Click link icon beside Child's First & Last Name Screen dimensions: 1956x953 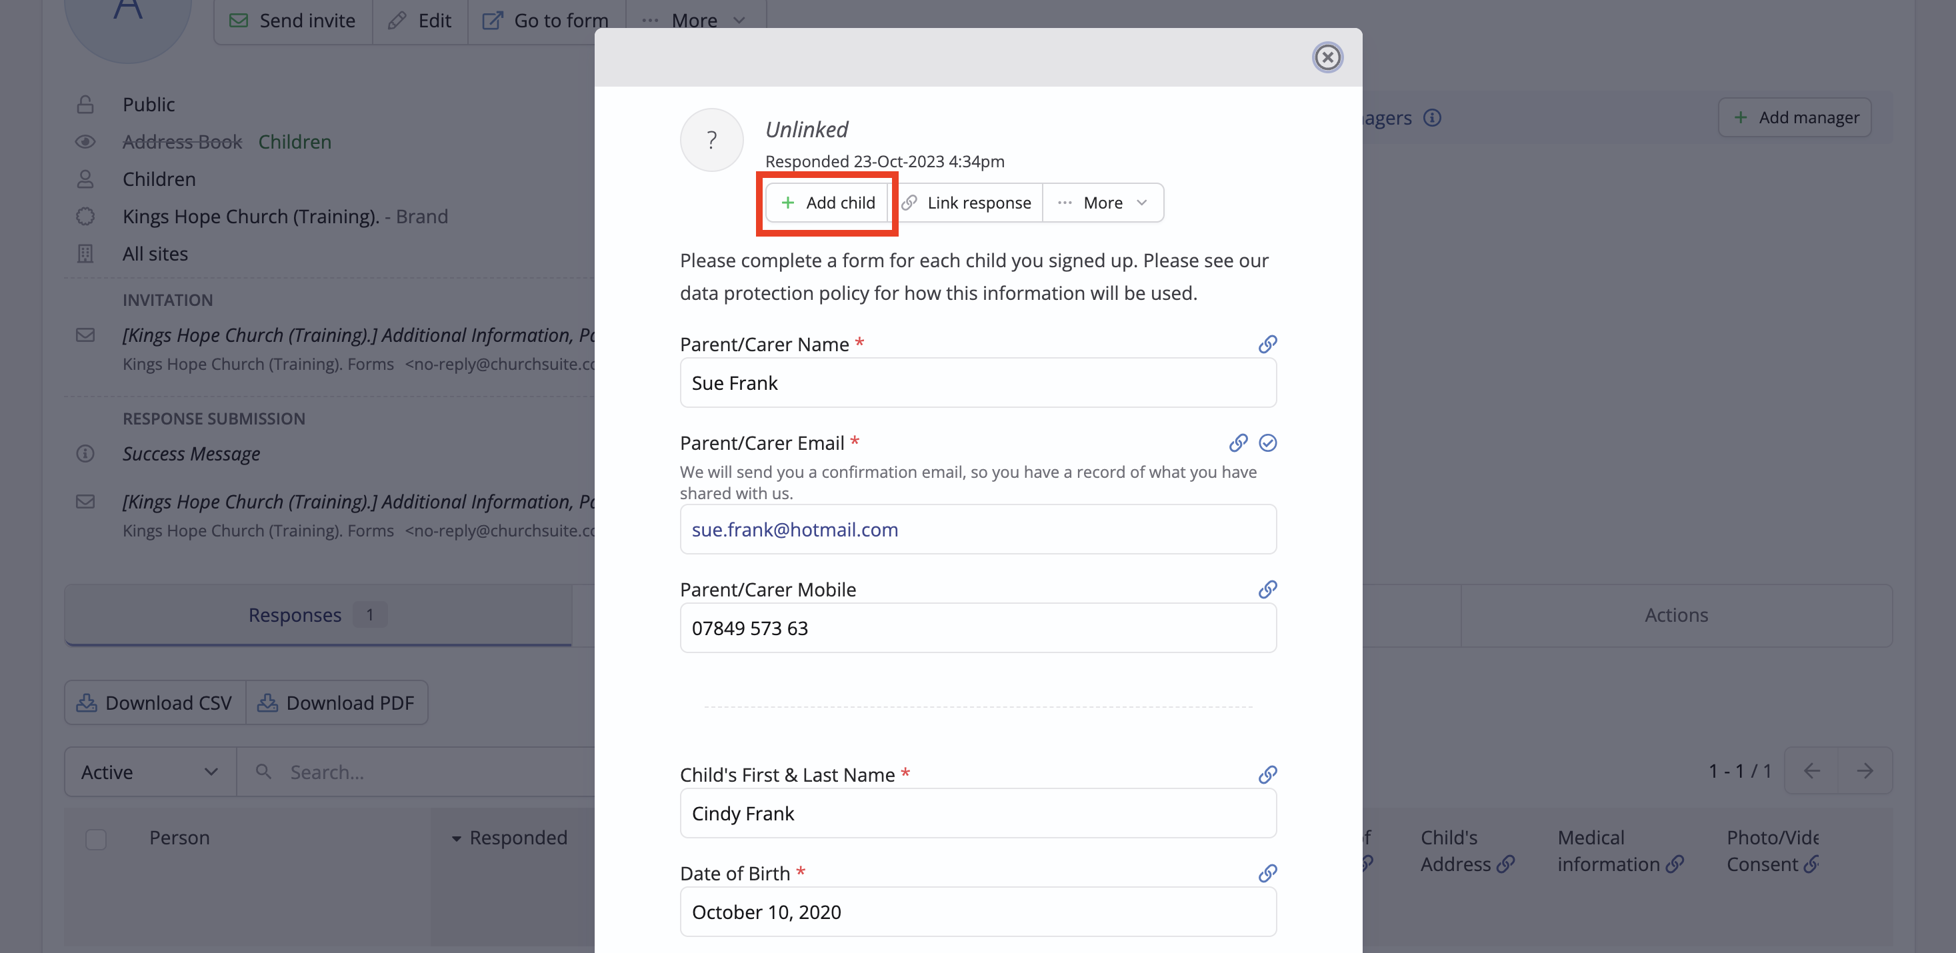pyautogui.click(x=1267, y=774)
